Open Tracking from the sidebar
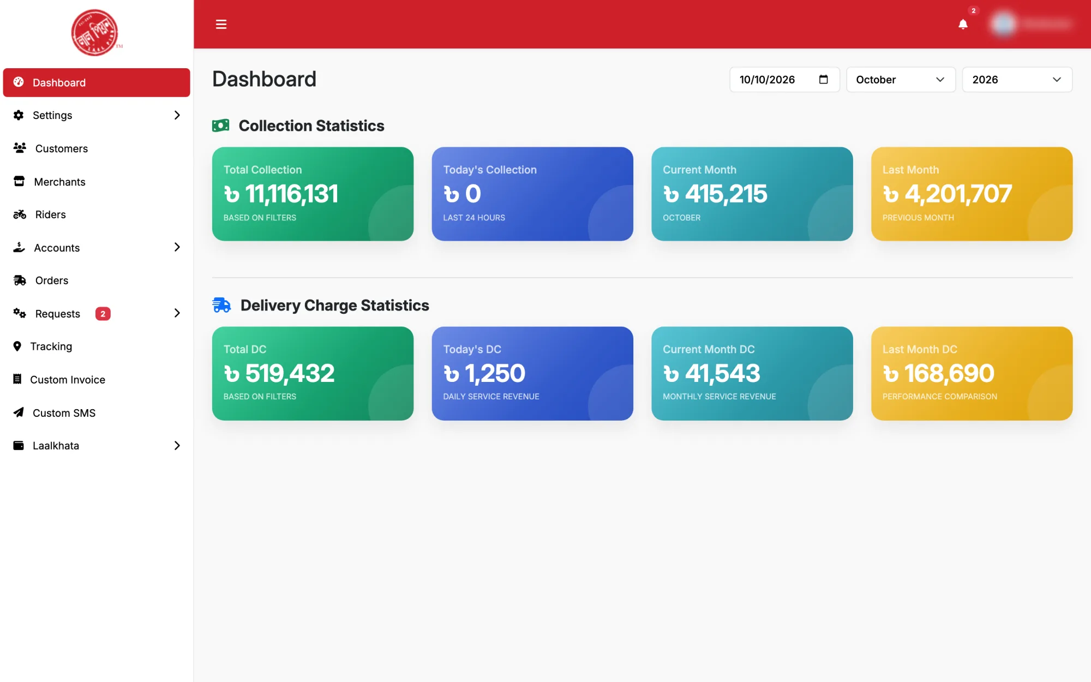This screenshot has width=1091, height=682. point(97,346)
